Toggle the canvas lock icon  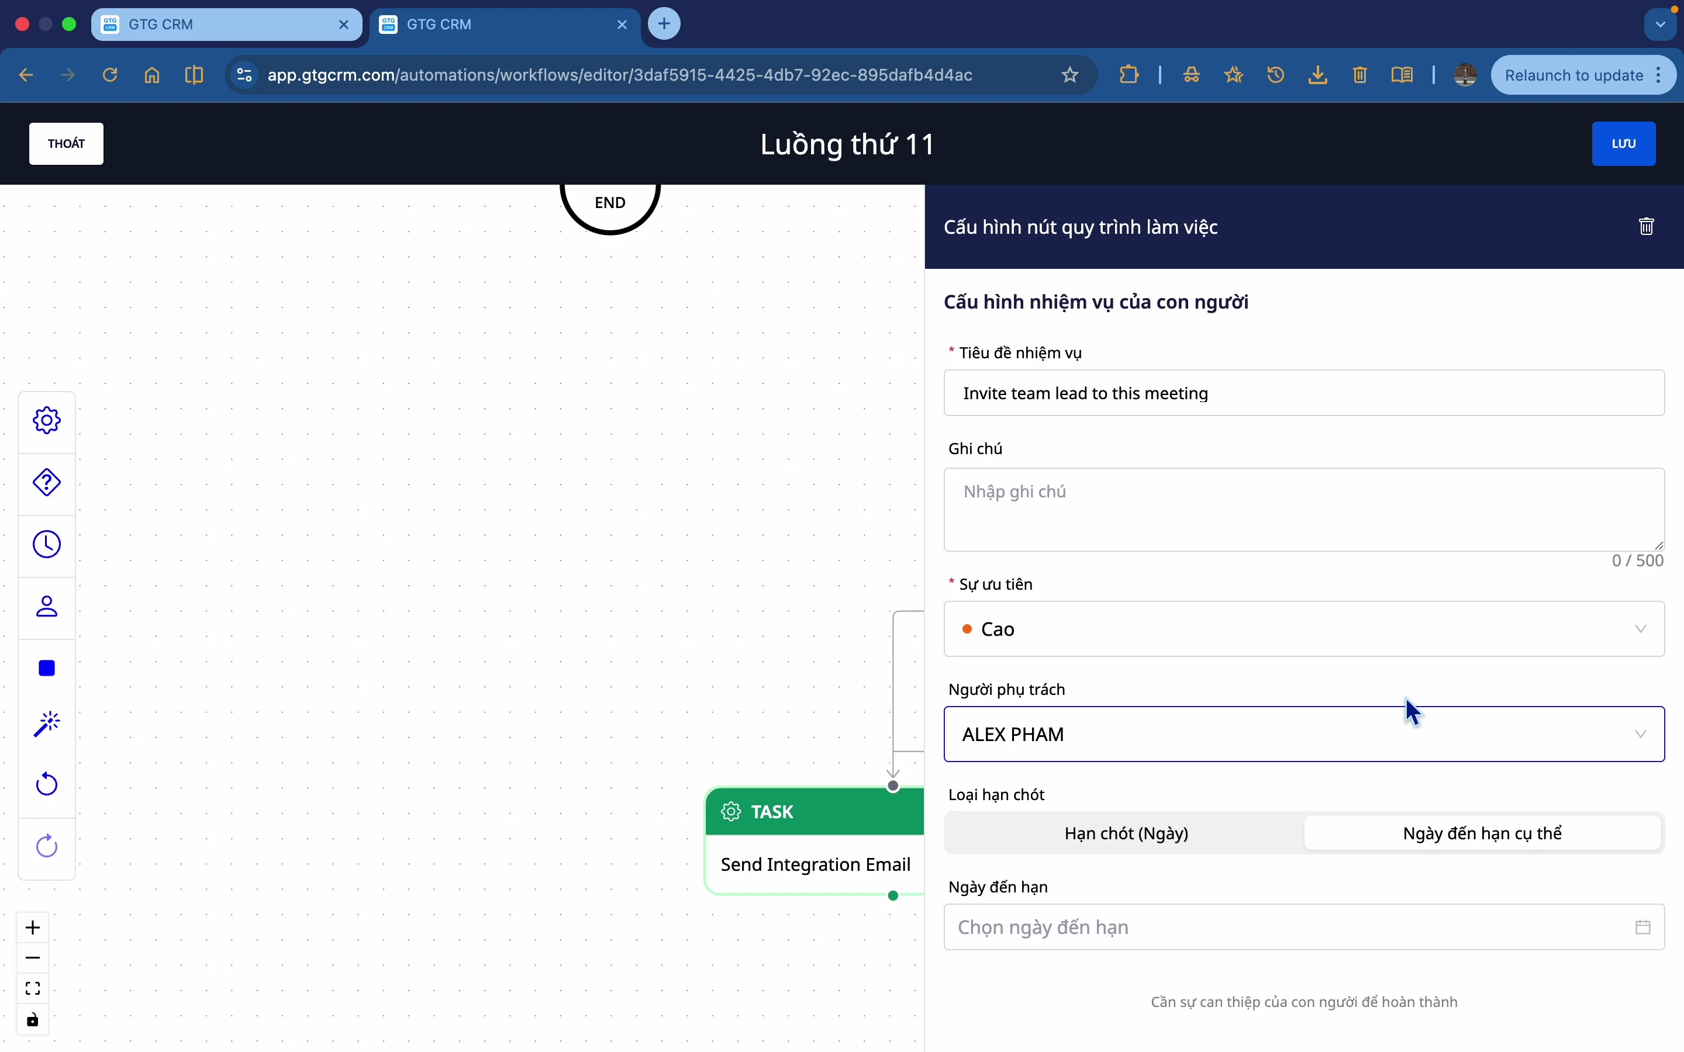pos(33,1020)
